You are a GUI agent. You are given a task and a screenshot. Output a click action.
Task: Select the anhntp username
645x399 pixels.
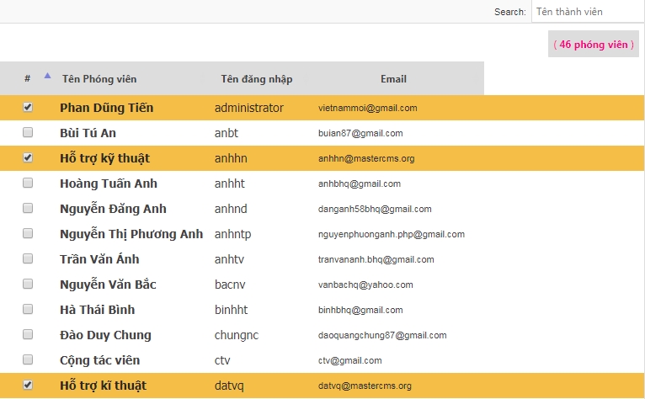pos(233,235)
